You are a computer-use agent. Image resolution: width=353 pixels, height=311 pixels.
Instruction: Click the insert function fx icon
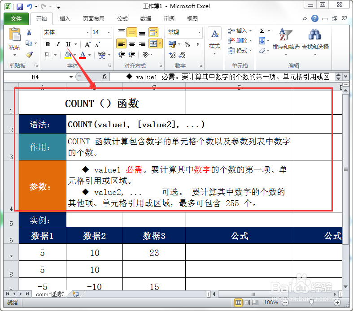click(x=105, y=77)
